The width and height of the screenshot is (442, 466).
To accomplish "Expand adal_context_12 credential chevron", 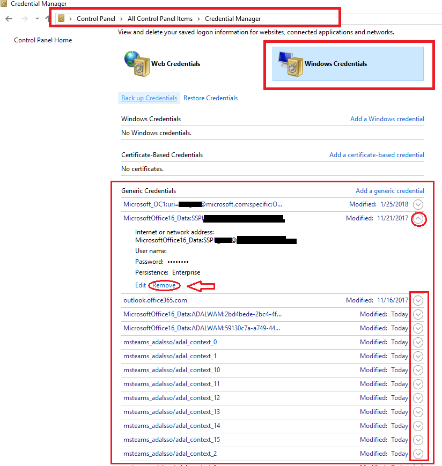I will pos(418,398).
